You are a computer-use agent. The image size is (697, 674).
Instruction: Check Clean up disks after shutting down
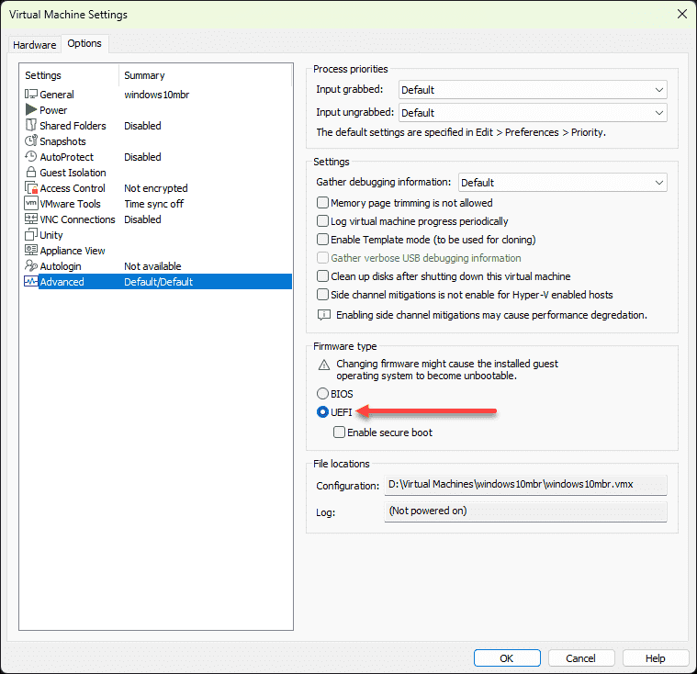(322, 276)
